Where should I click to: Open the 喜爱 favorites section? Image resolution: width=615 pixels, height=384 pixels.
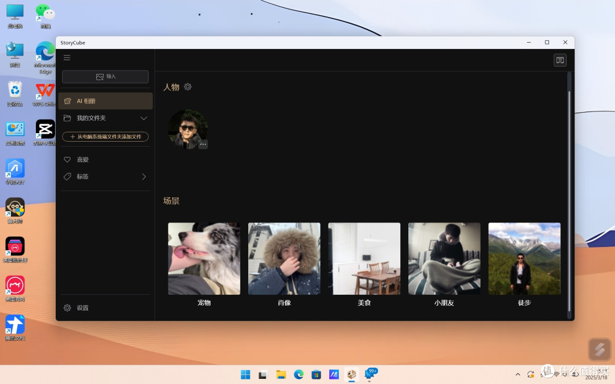coord(105,159)
